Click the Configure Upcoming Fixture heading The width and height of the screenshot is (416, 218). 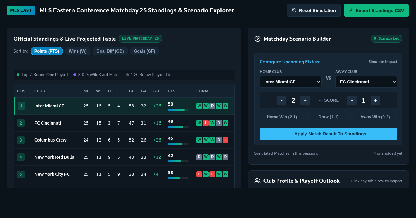click(290, 62)
